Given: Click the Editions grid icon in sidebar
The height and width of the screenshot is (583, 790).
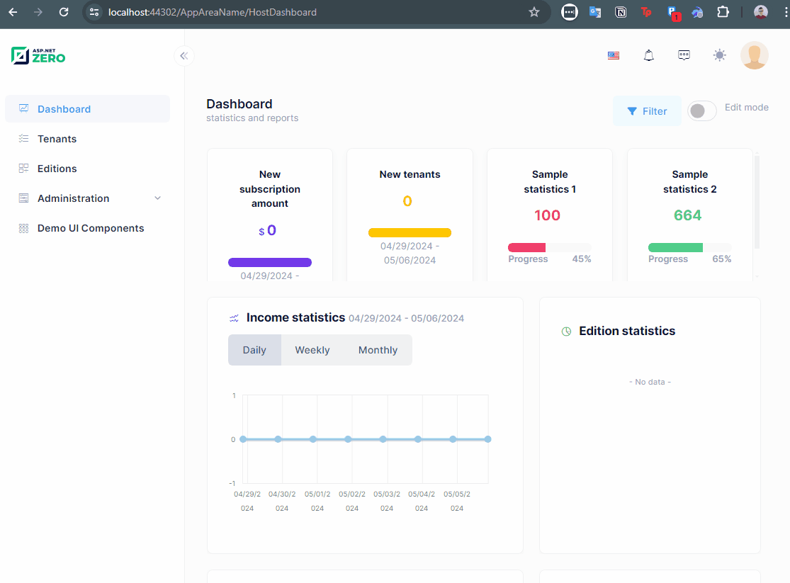Looking at the screenshot, I should [x=23, y=169].
